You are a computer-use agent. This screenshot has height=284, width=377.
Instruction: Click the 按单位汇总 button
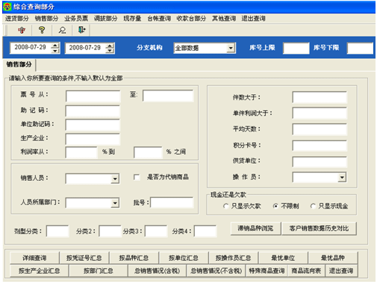coord(184,258)
